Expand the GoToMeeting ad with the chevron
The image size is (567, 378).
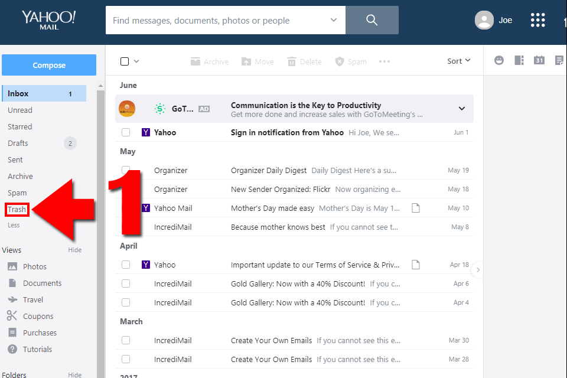pyautogui.click(x=461, y=108)
